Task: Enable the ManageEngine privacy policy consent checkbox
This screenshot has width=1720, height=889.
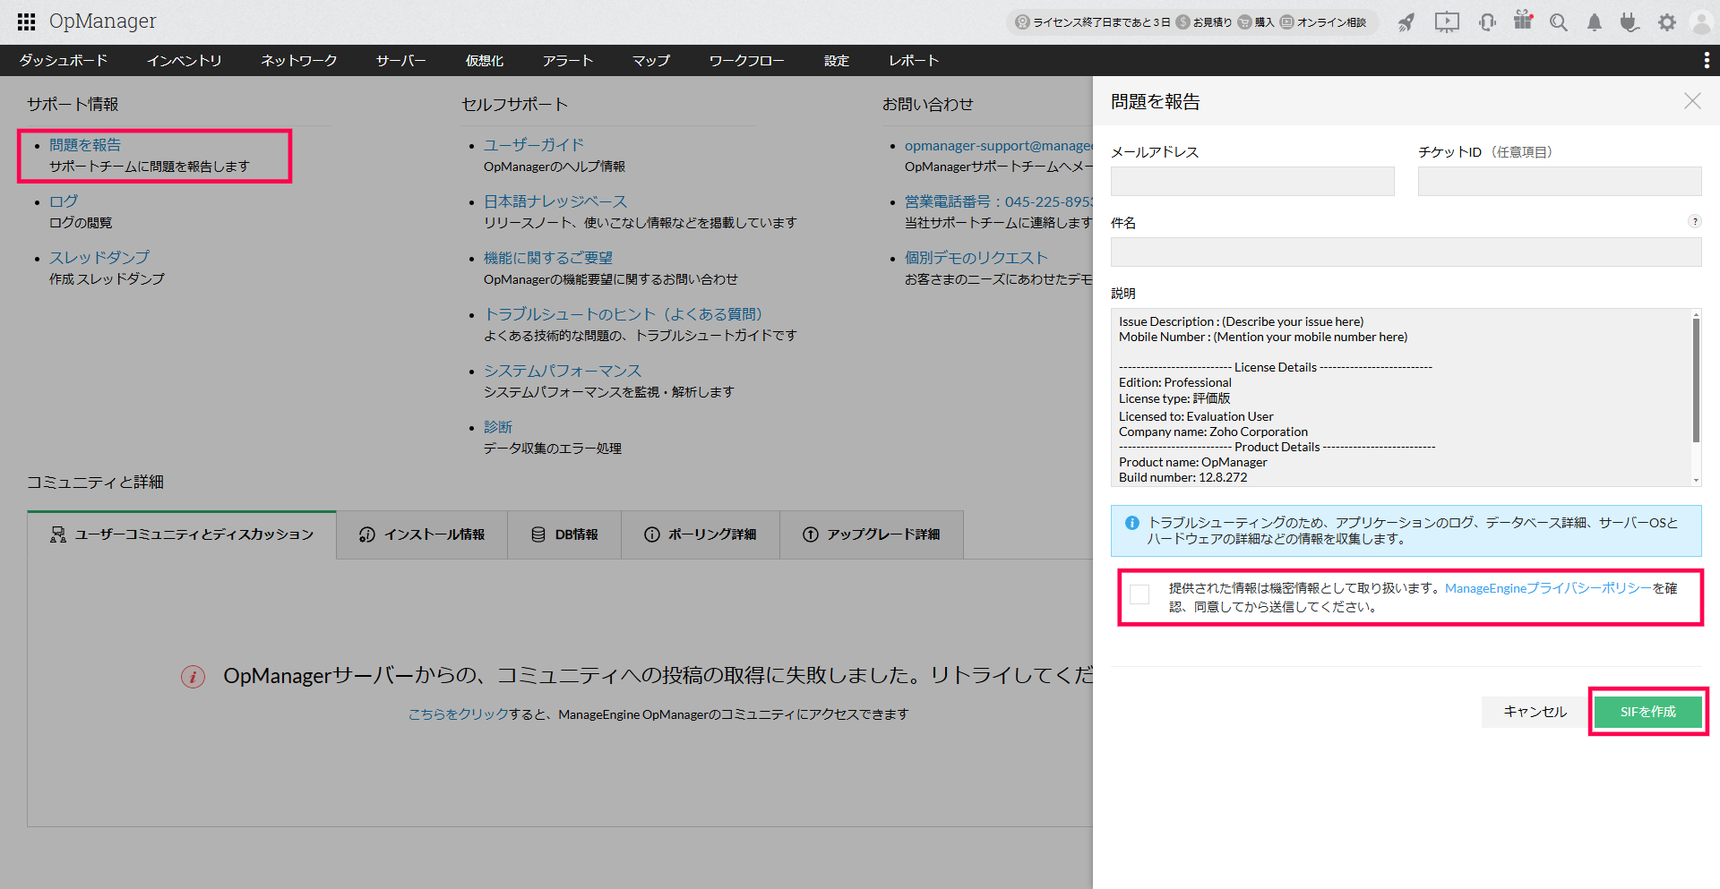Action: pyautogui.click(x=1139, y=594)
